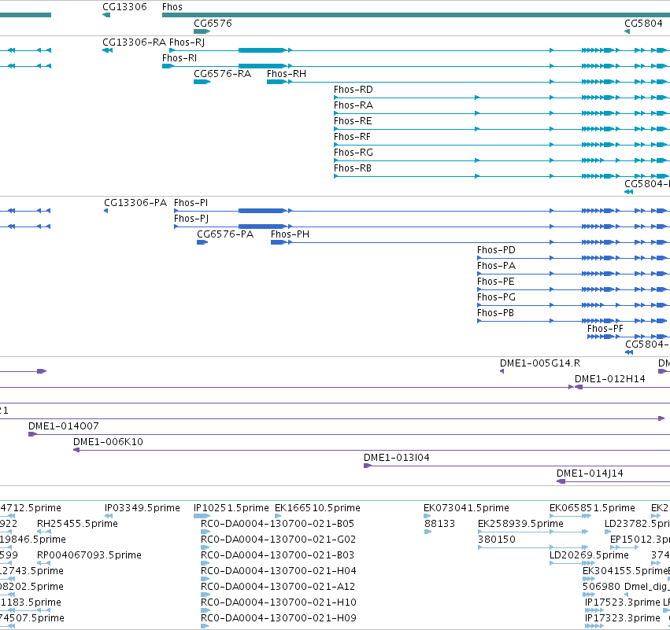
Task: Select the Fhos-PD protein label
Action: (496, 250)
